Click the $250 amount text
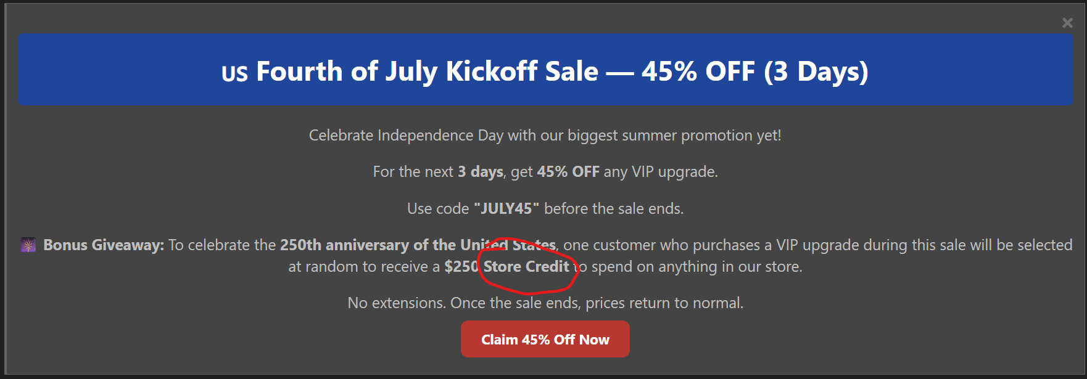Viewport: 1087px width, 379px height. [x=461, y=267]
